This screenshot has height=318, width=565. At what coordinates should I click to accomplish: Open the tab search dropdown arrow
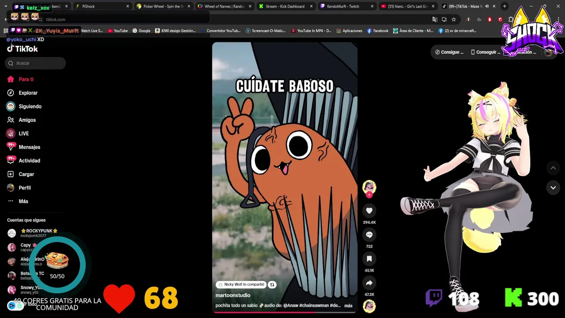click(5, 7)
